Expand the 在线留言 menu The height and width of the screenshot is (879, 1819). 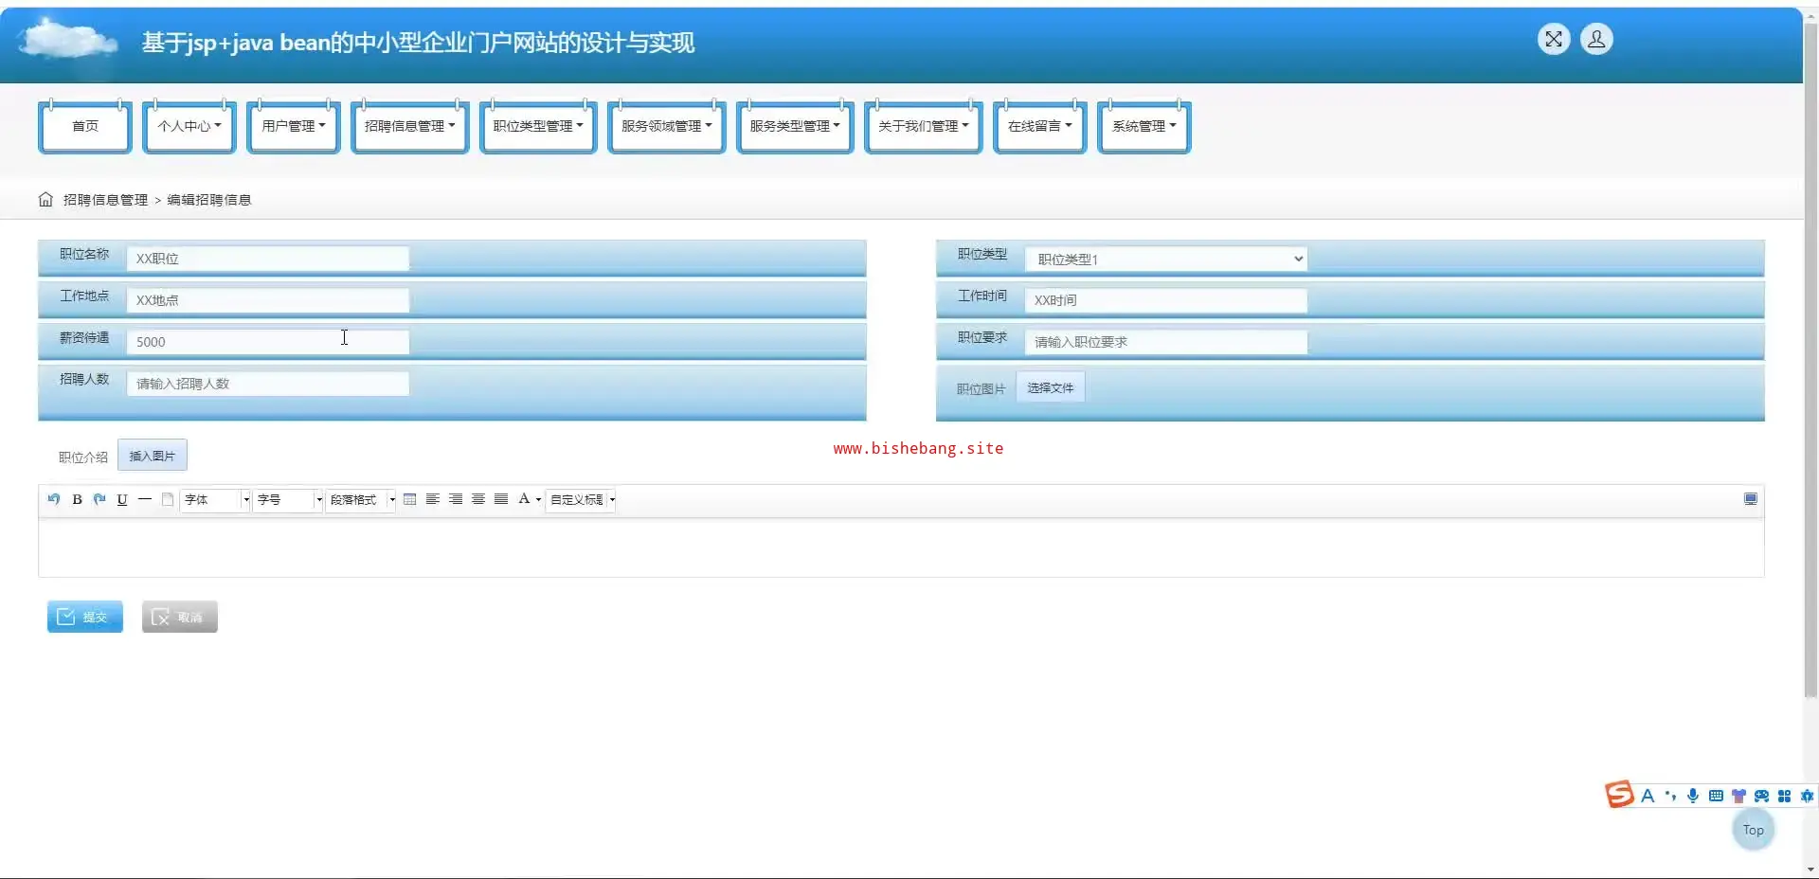pos(1040,126)
